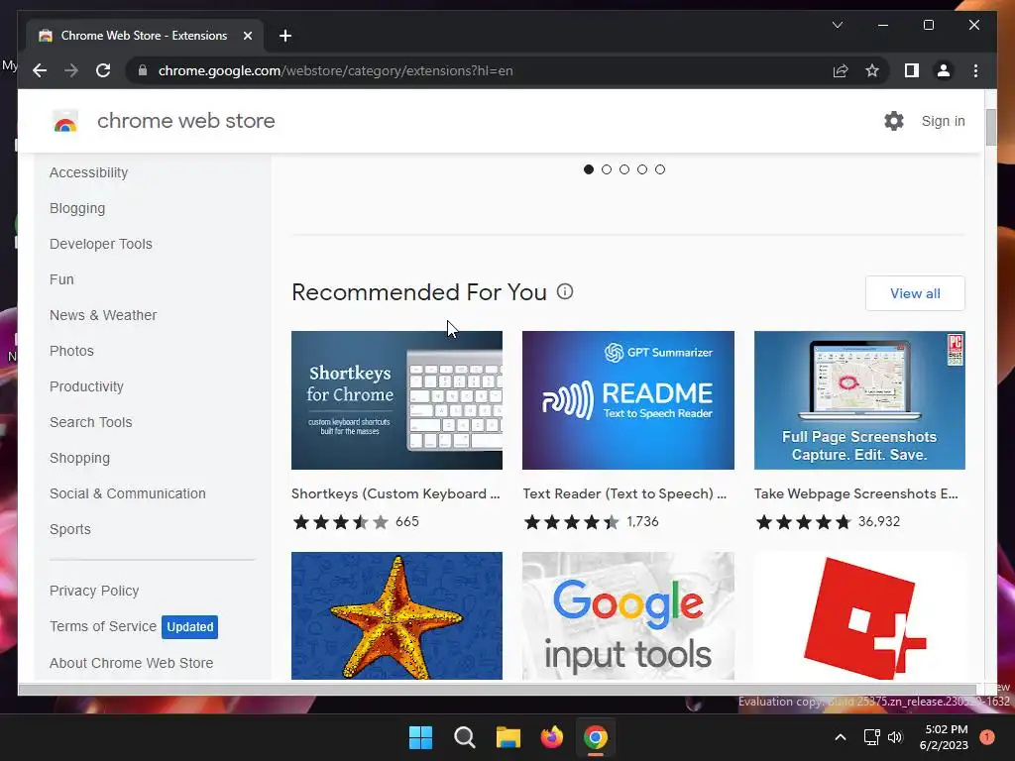Click Privacy Policy link
1015x761 pixels.
[x=94, y=591]
